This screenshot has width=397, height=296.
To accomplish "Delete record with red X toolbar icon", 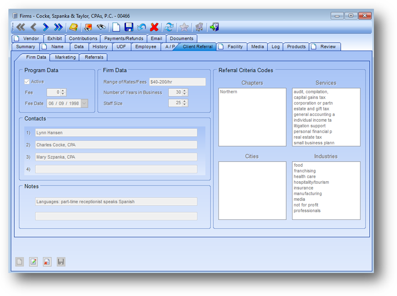I will [x=154, y=27].
